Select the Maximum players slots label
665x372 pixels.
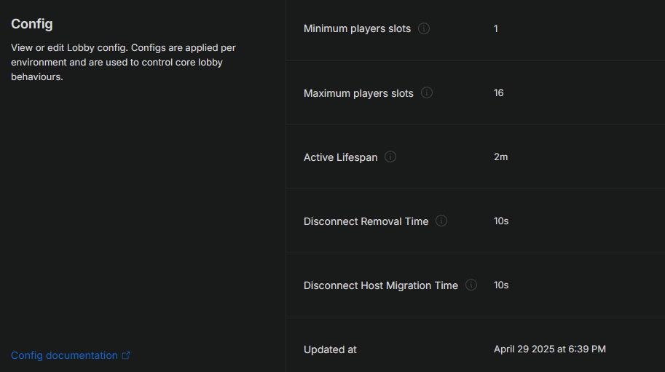tap(358, 93)
